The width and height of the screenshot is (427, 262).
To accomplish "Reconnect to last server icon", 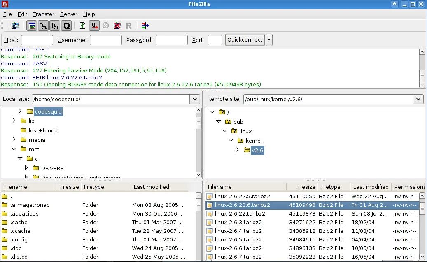I will click(129, 26).
